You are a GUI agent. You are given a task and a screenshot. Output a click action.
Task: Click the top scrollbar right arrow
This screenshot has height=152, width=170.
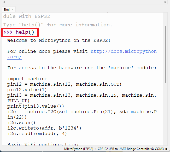(165, 2)
